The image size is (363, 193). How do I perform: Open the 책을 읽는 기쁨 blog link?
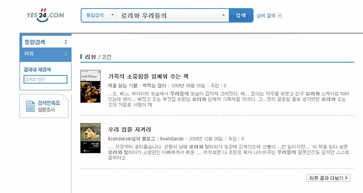tap(123, 86)
